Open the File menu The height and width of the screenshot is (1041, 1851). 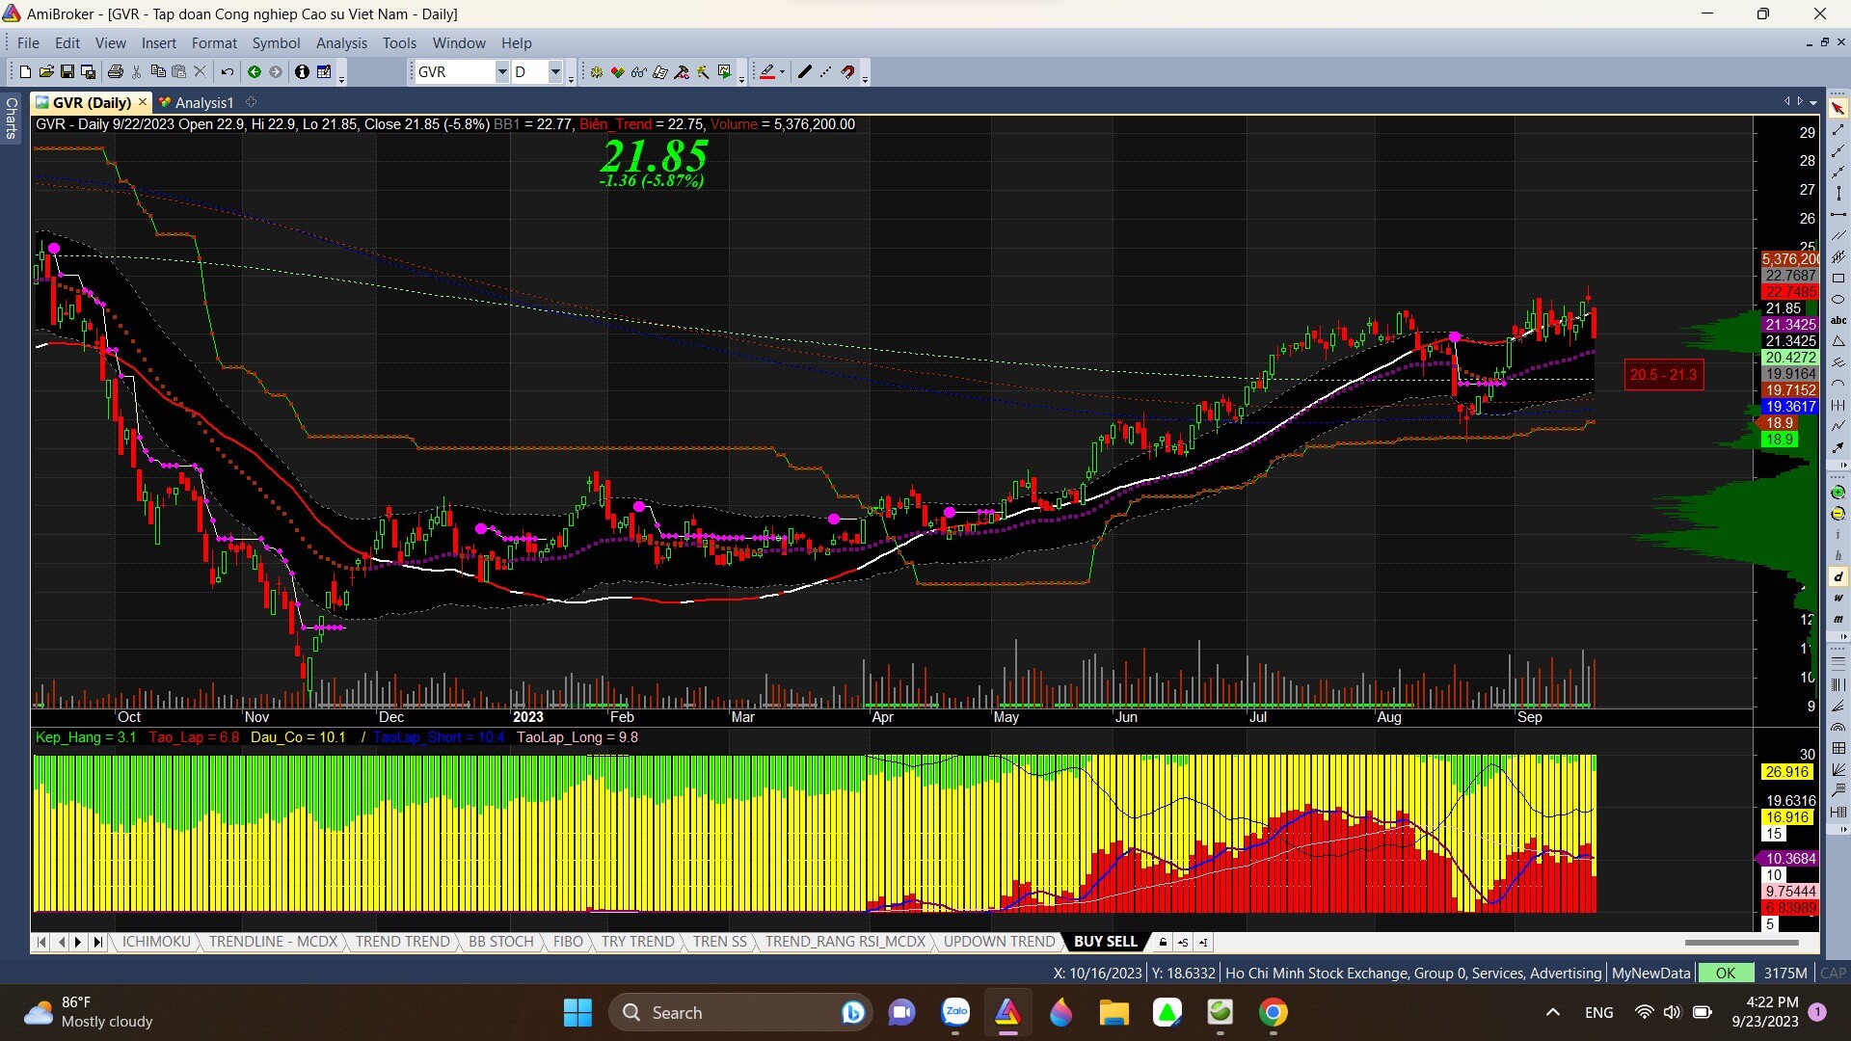click(x=28, y=43)
